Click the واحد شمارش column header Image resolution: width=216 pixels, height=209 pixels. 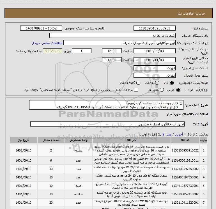[x=79, y=140]
